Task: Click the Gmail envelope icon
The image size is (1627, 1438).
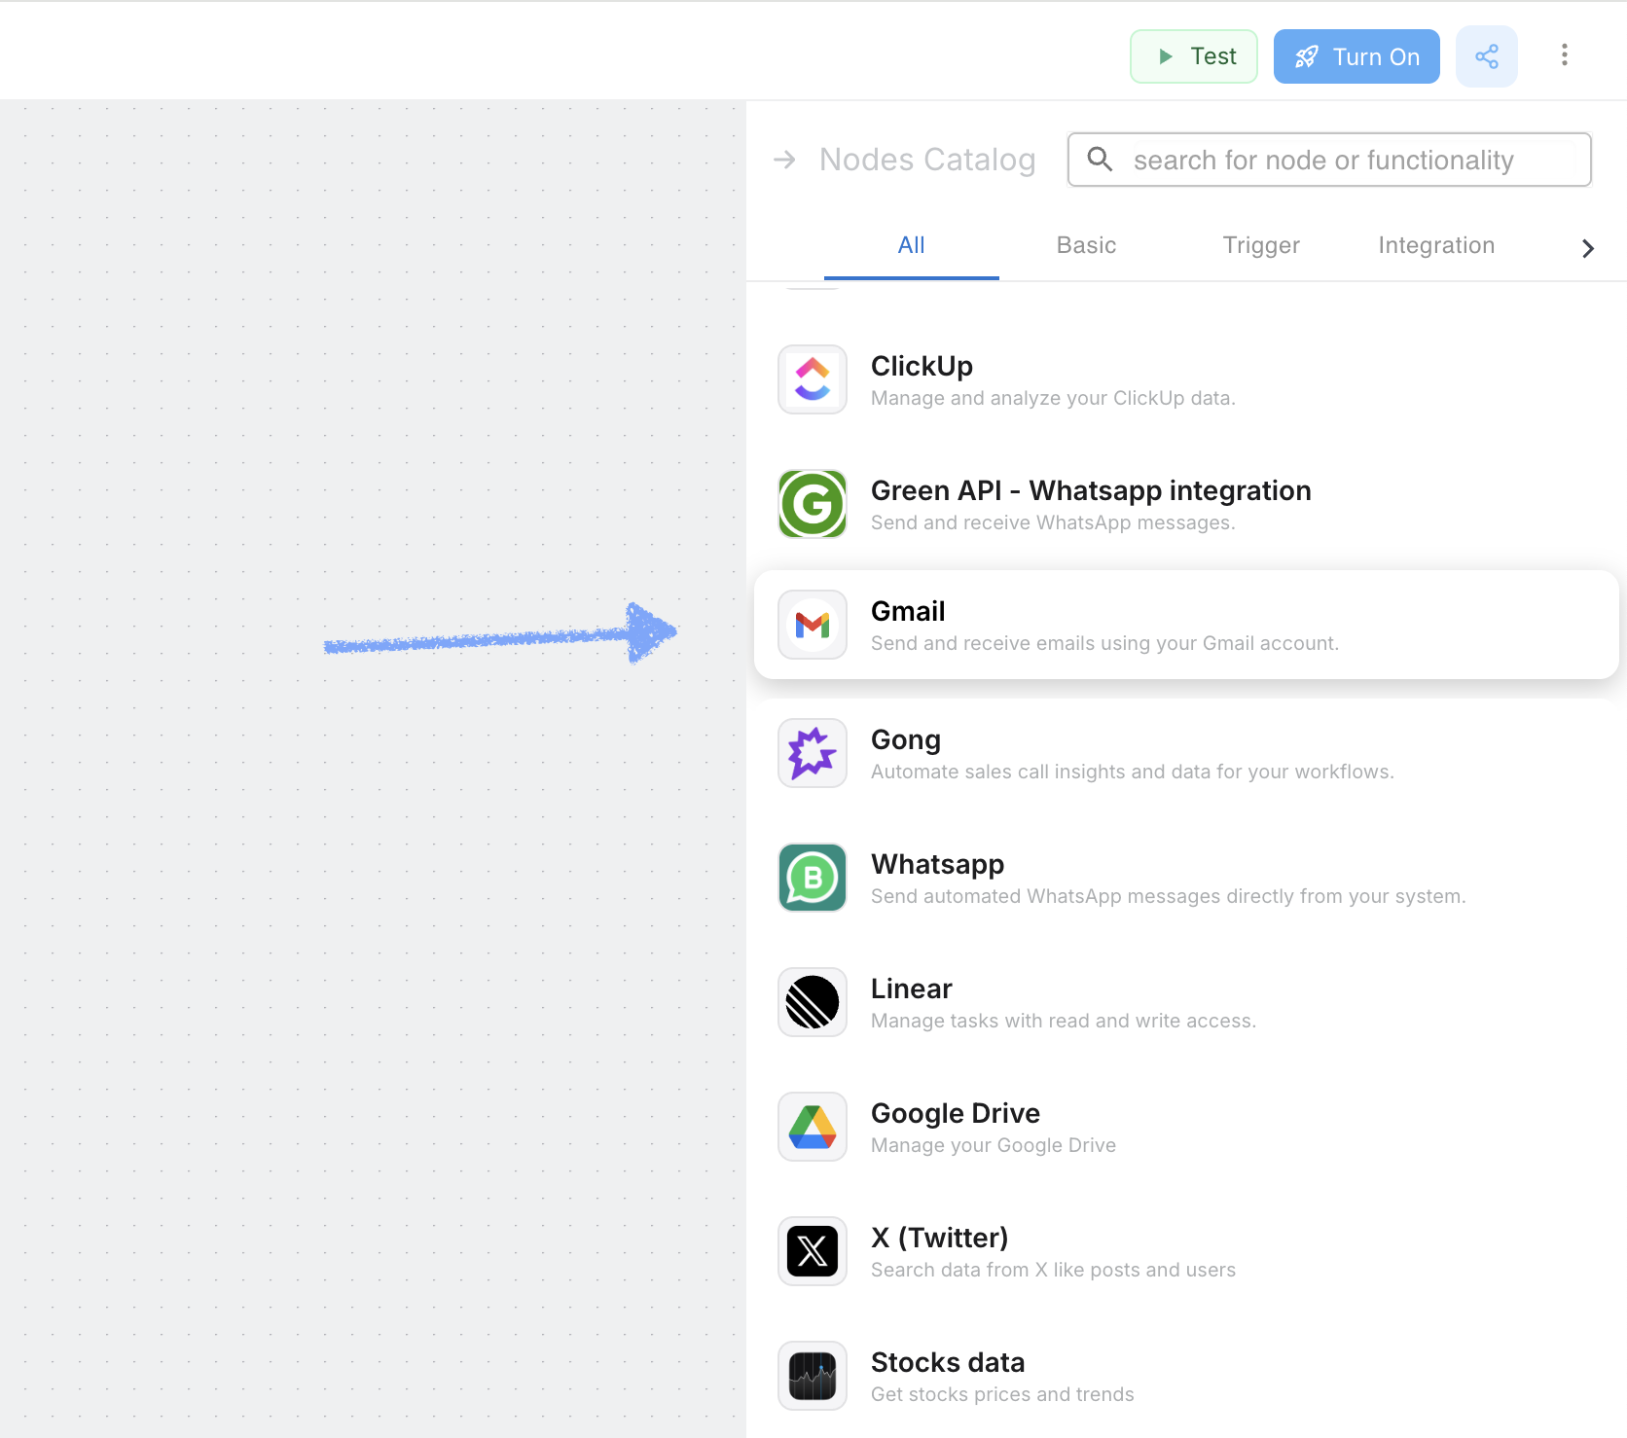Action: click(813, 625)
